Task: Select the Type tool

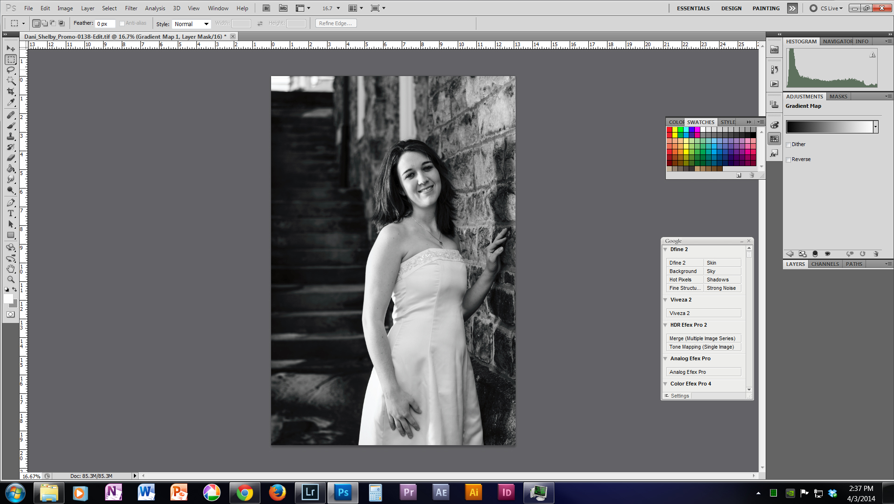Action: (x=11, y=213)
